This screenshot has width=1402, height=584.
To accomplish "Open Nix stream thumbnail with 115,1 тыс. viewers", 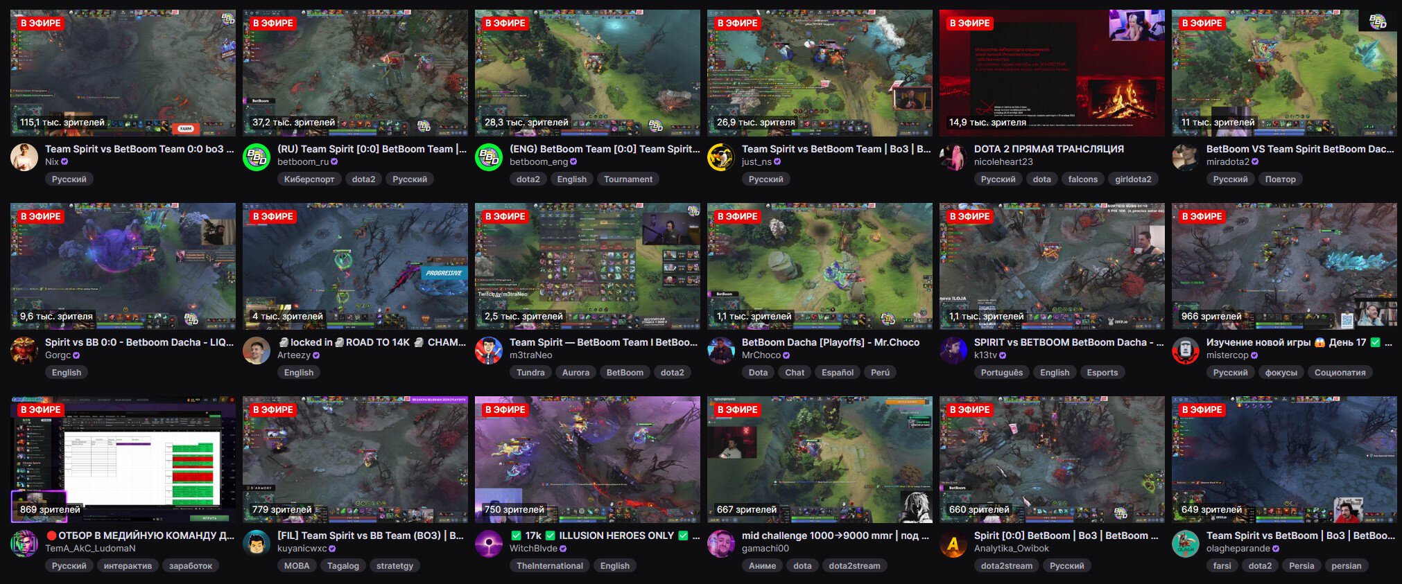I will (123, 73).
